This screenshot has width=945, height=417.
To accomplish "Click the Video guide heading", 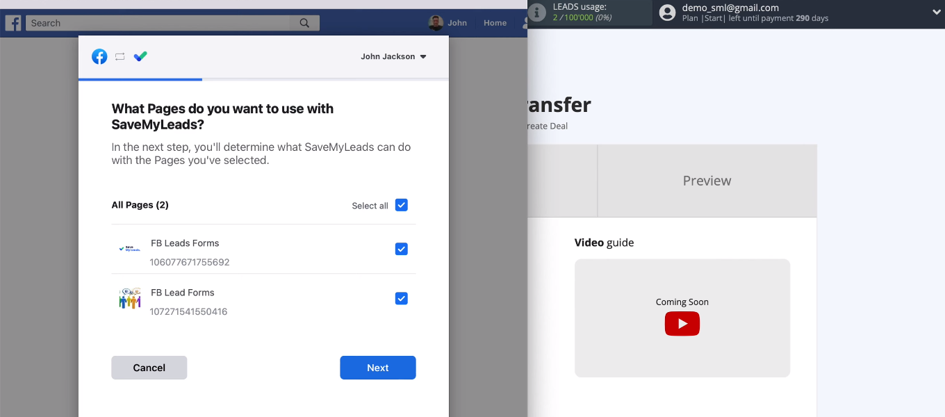I will pyautogui.click(x=604, y=243).
